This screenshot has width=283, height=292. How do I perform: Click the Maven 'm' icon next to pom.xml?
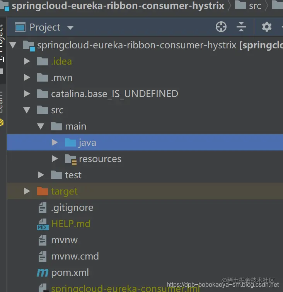(x=43, y=273)
